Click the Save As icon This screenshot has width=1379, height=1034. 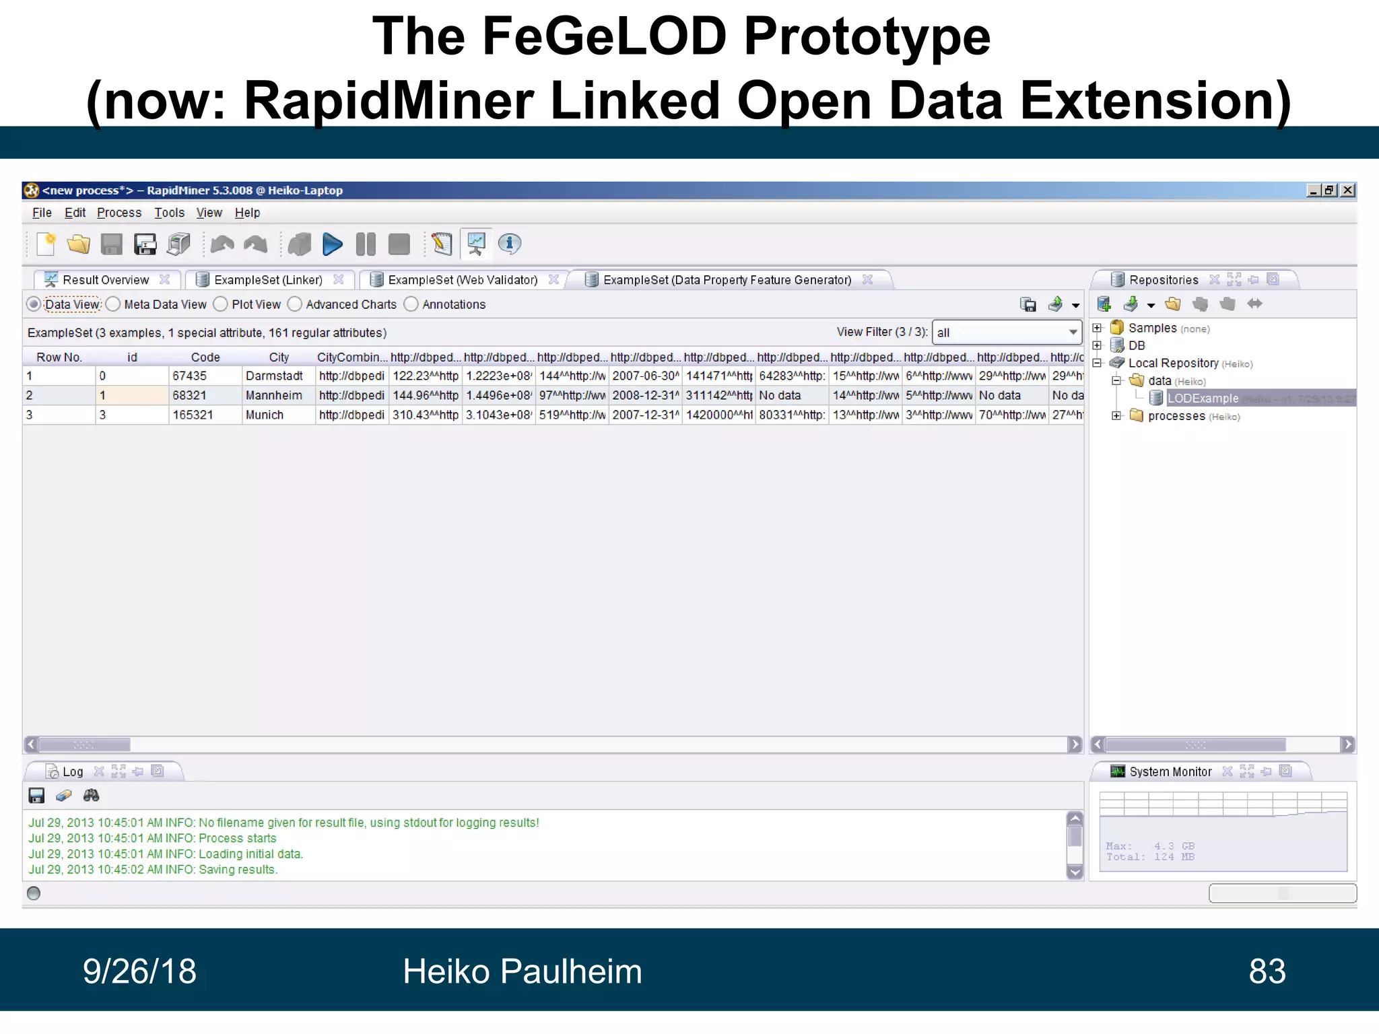(x=145, y=244)
